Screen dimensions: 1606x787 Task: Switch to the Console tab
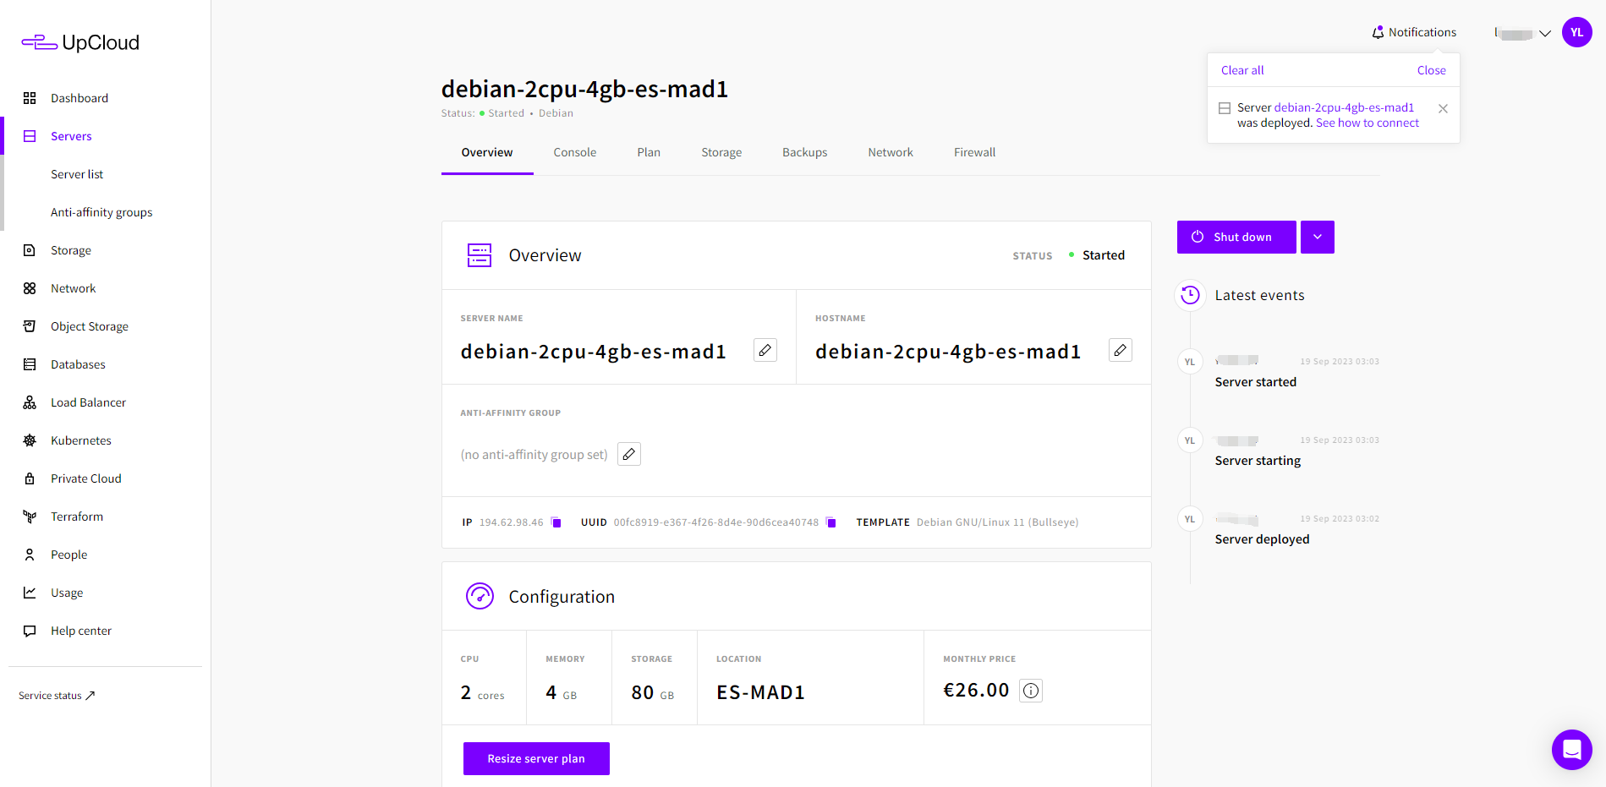coord(575,152)
